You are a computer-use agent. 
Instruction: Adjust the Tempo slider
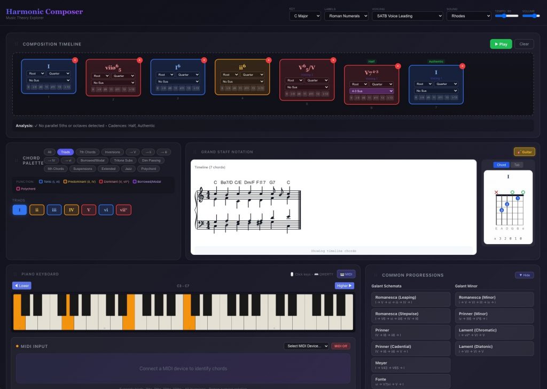[505, 16]
